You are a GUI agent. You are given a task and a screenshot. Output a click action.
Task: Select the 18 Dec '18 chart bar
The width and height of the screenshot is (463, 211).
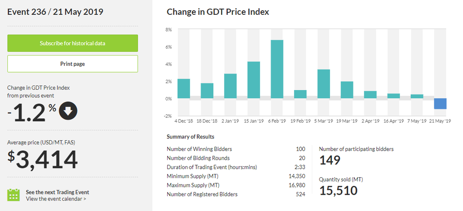pos(207,91)
